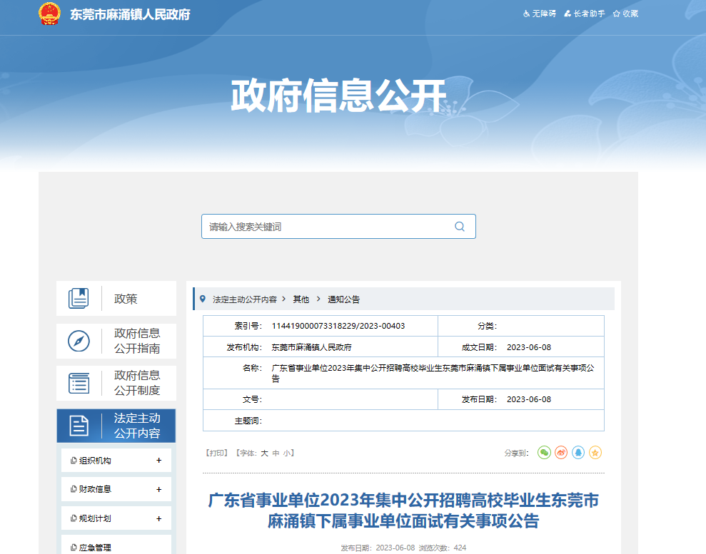Expand the 财政信息 plus sign

pos(158,490)
